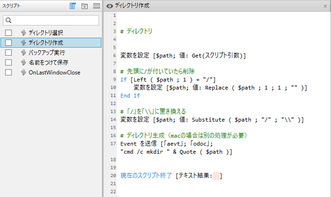Check the box for 名前をつけて保存
This screenshot has width=331, height=197.
[8, 62]
